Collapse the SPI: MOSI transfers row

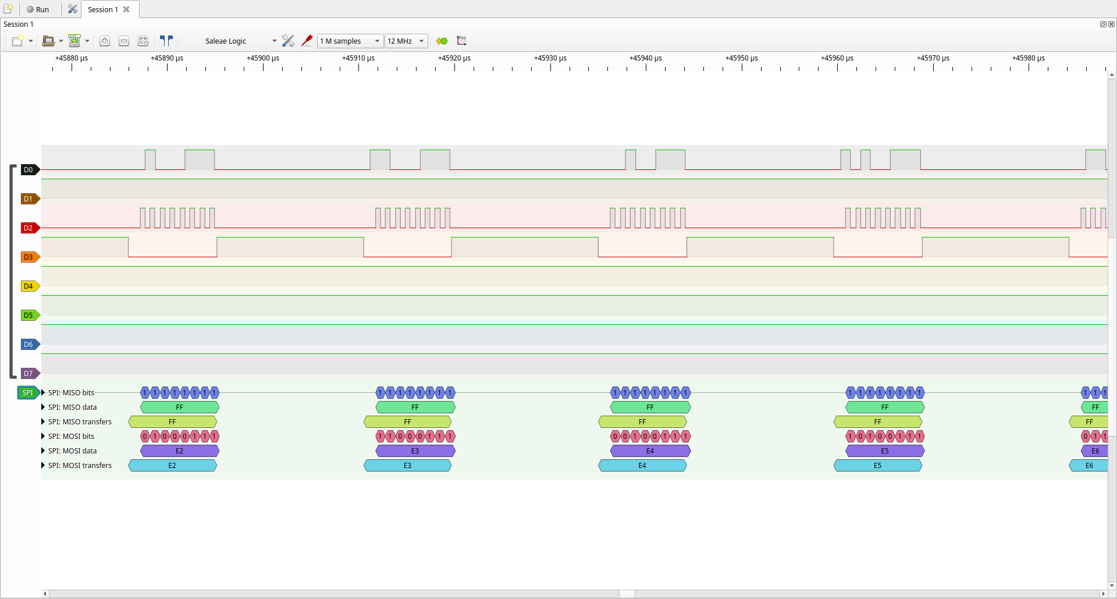tap(43, 466)
